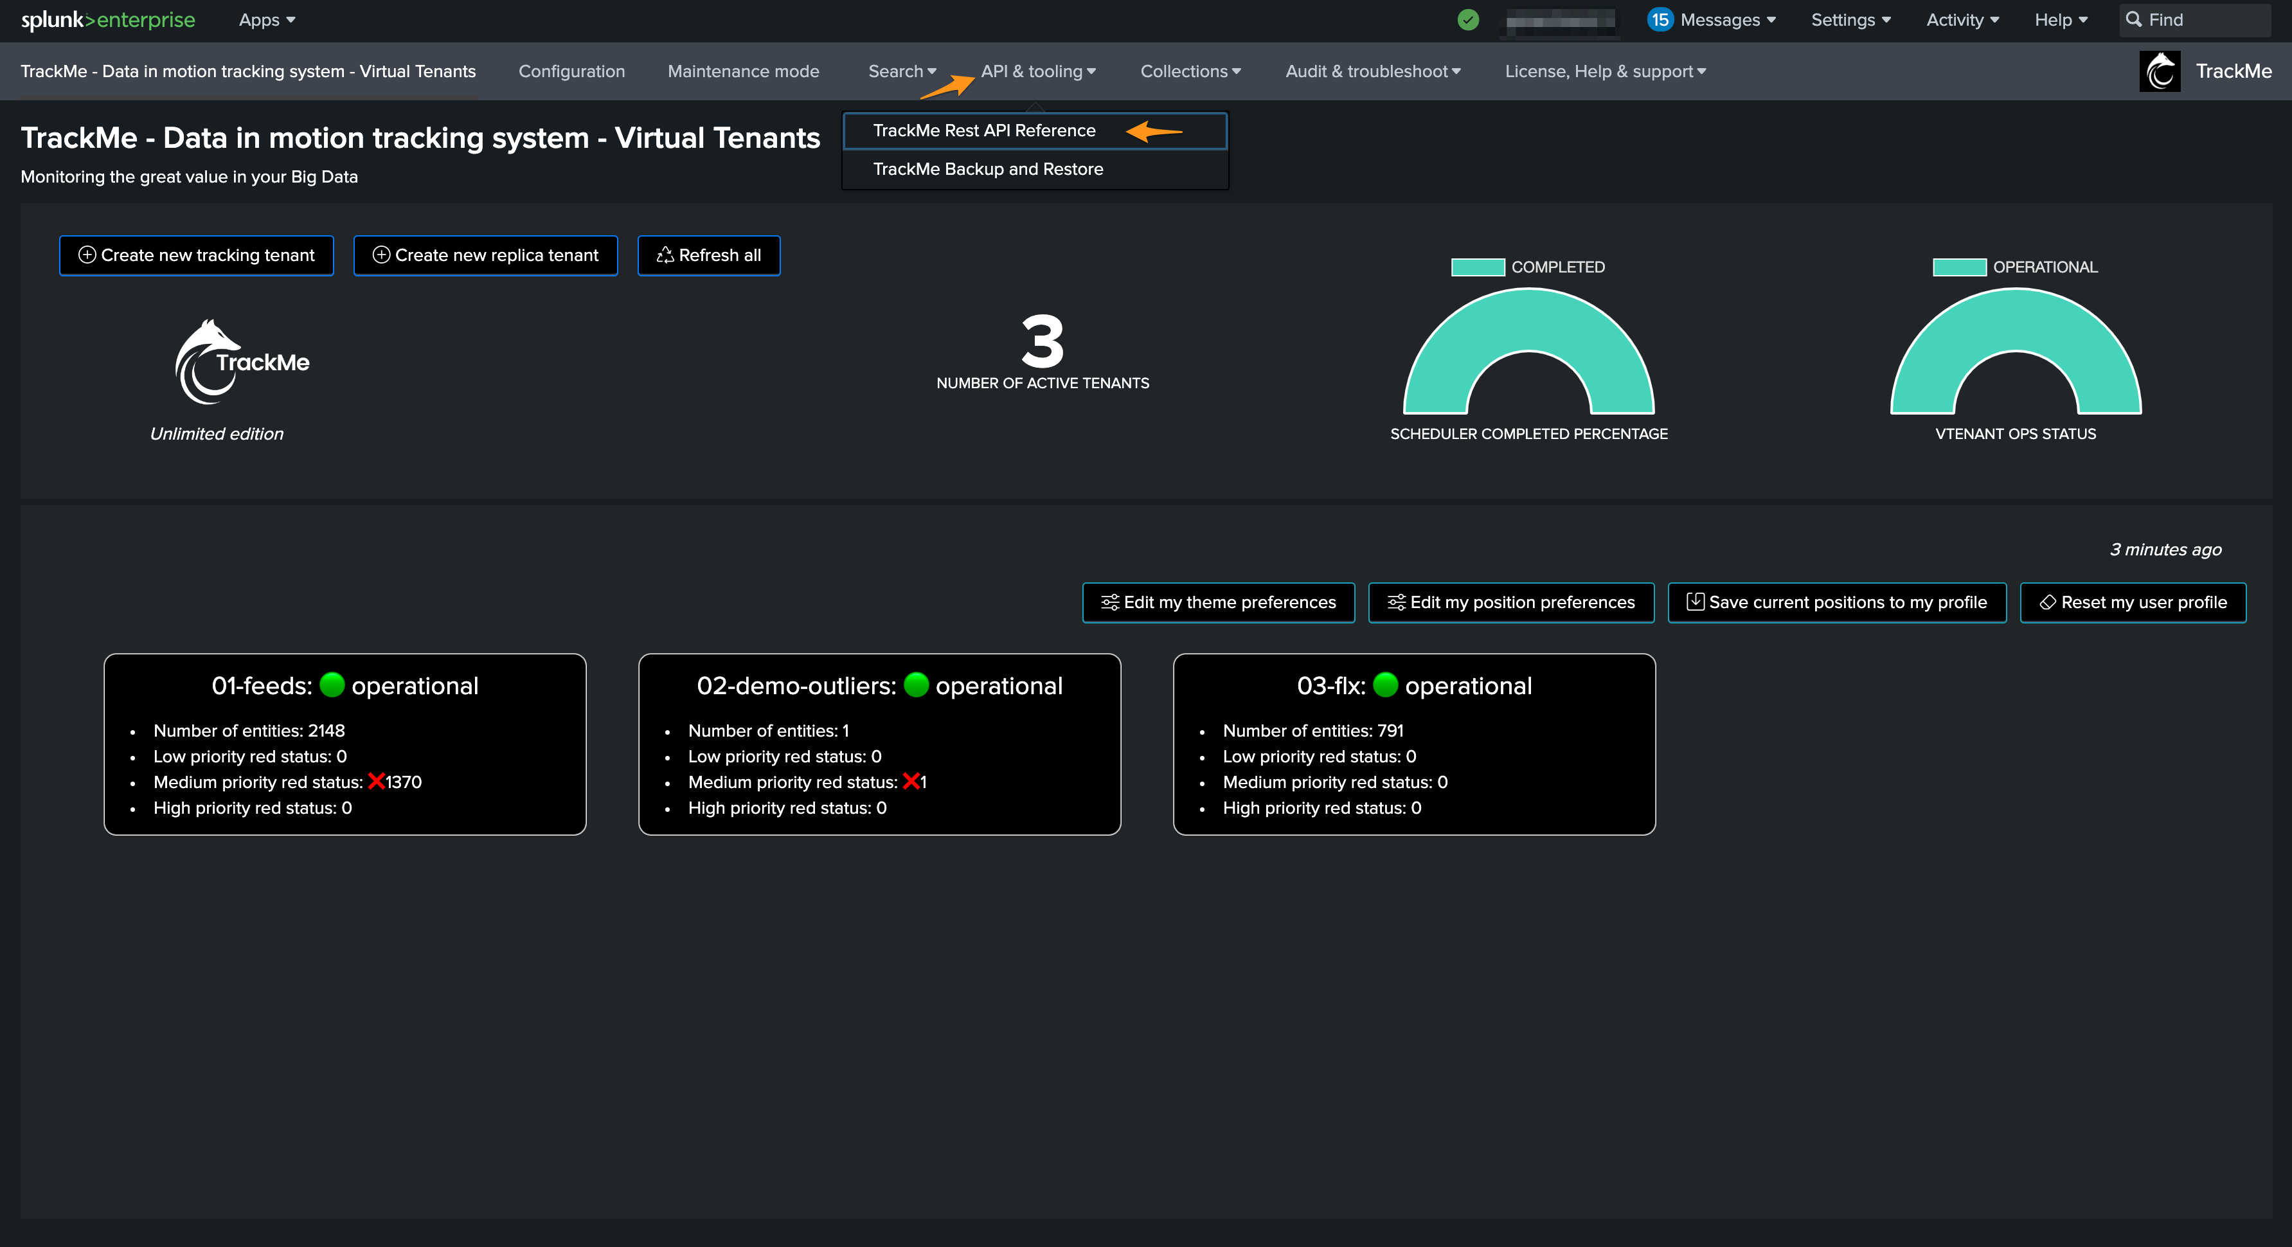Click the green status dot for 03-flx

[1385, 685]
